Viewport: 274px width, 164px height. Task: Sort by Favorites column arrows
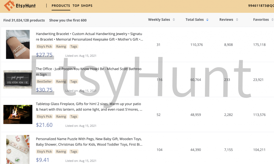tap(272, 20)
